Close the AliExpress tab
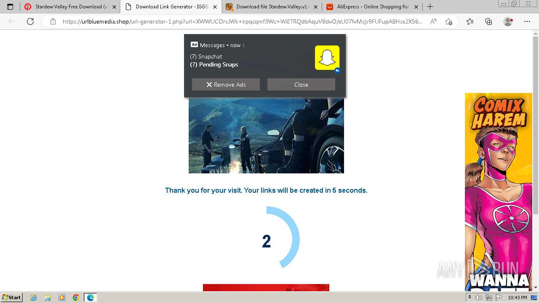Image resolution: width=539 pixels, height=303 pixels. (416, 7)
